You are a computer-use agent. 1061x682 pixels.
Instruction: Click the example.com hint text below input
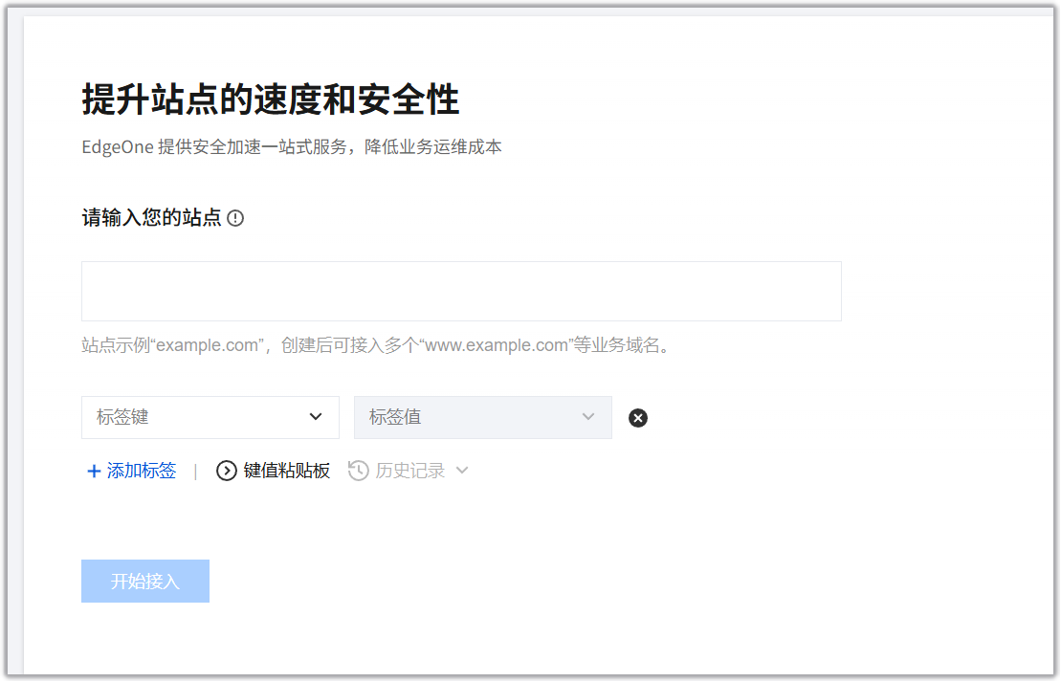tap(378, 345)
